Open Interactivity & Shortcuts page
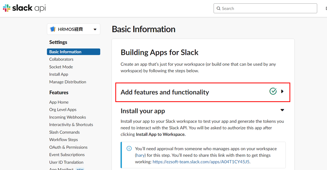 [71, 125]
